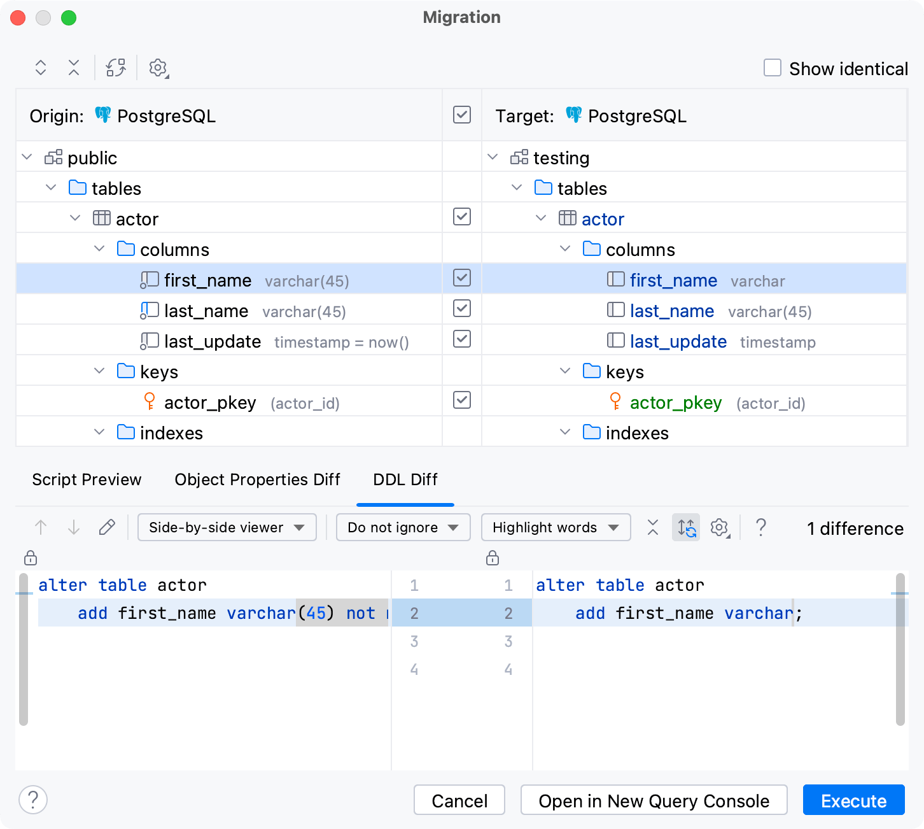Collapse the public schema node in Origin
Screen dimensions: 924x829
pyautogui.click(x=27, y=157)
